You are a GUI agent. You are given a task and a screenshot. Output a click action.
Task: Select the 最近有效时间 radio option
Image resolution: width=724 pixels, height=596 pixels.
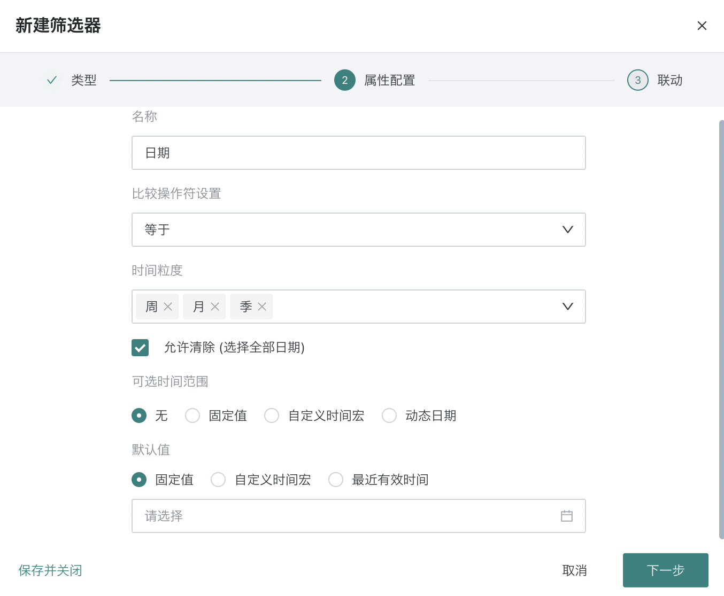point(336,480)
